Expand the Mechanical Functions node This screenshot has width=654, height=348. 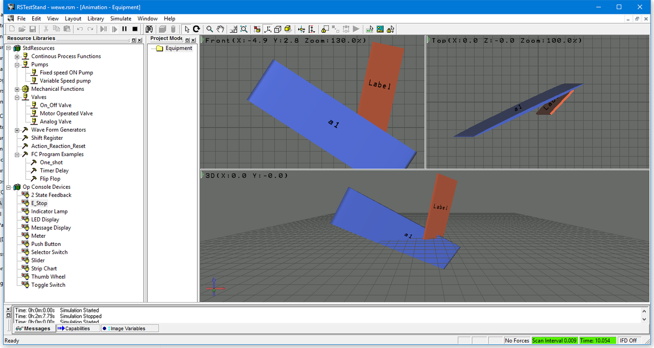17,89
